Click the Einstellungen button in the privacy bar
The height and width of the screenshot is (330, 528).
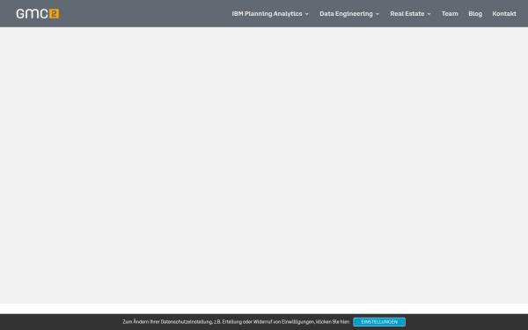coord(379,322)
